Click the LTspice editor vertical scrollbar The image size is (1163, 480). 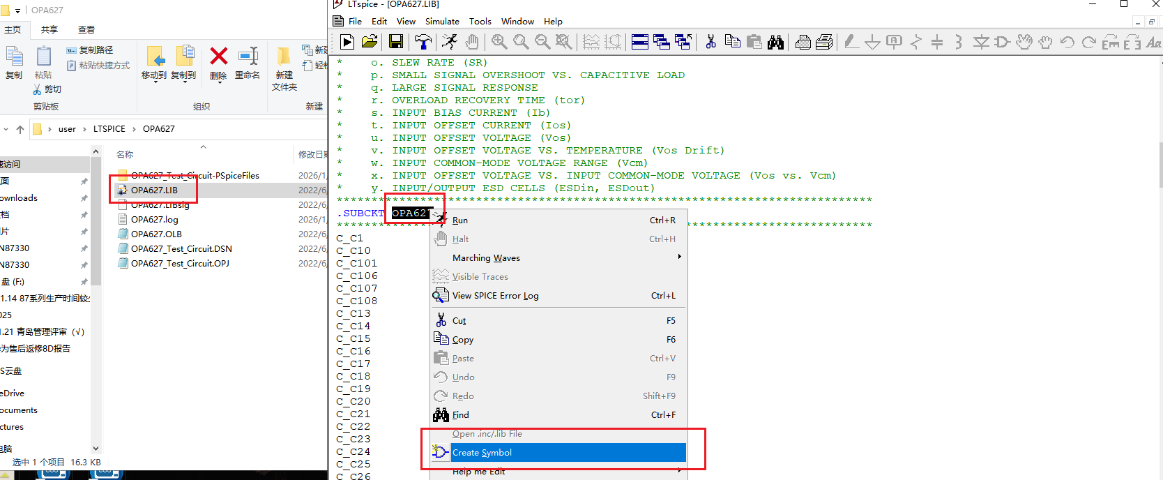click(x=1160, y=164)
